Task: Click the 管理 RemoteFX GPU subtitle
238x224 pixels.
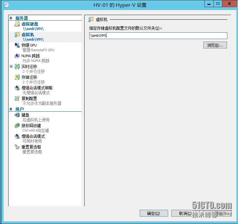Action: click(x=38, y=50)
